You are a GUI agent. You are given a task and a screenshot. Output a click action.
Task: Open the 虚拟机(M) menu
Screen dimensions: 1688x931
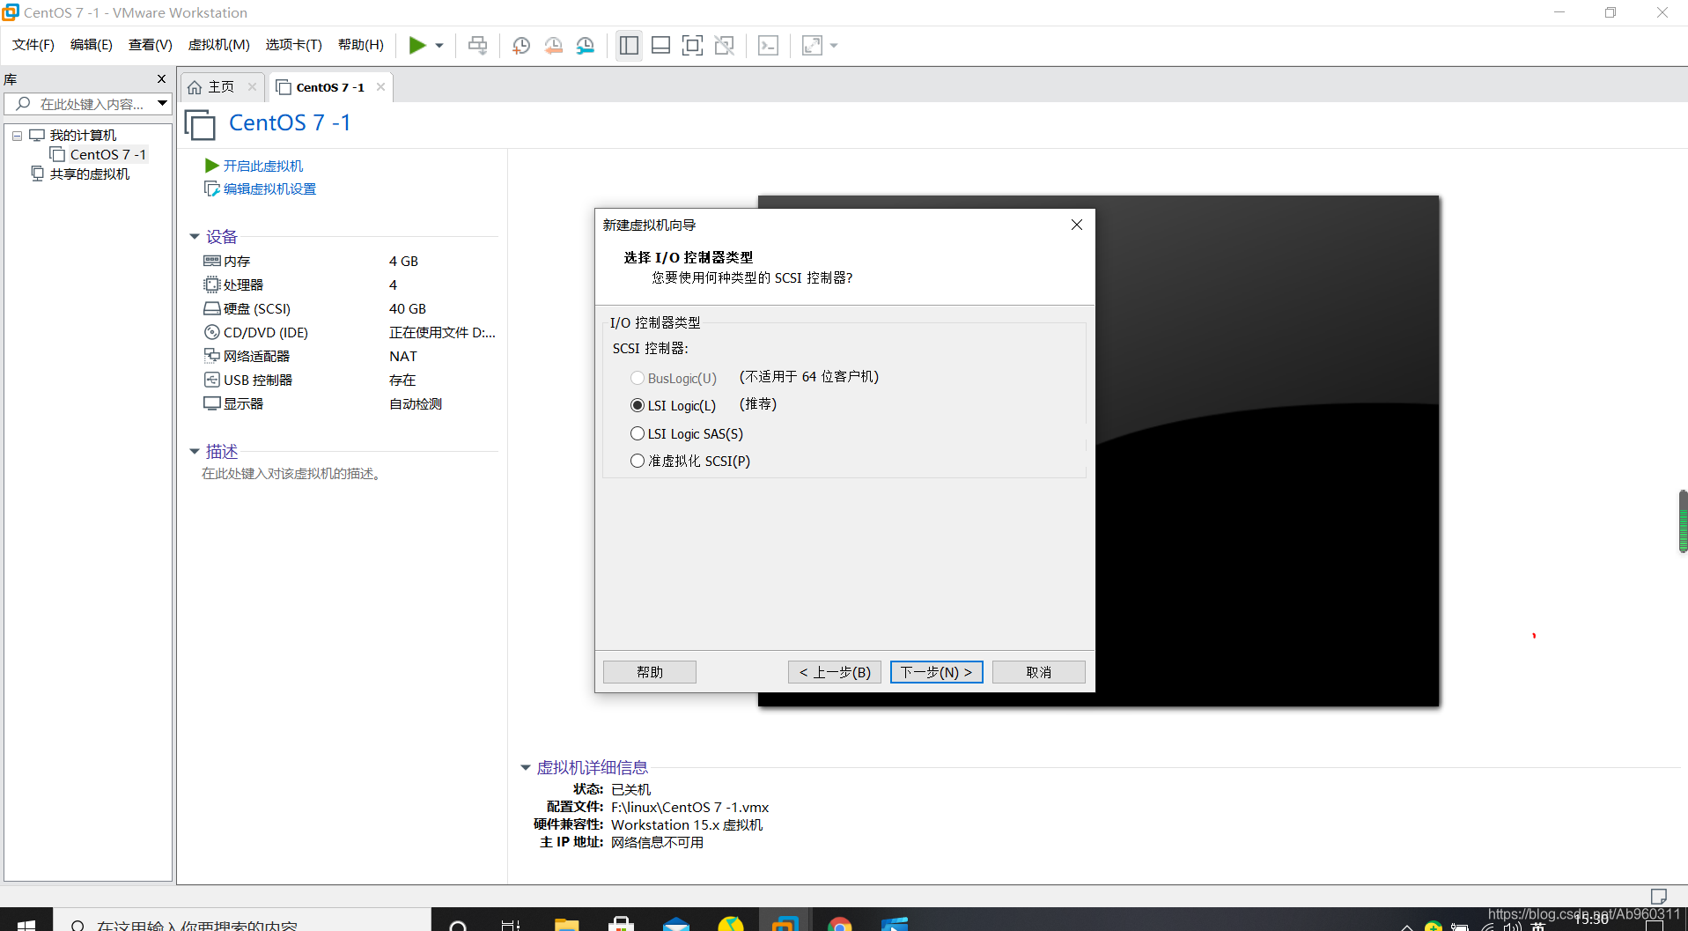coord(219,45)
